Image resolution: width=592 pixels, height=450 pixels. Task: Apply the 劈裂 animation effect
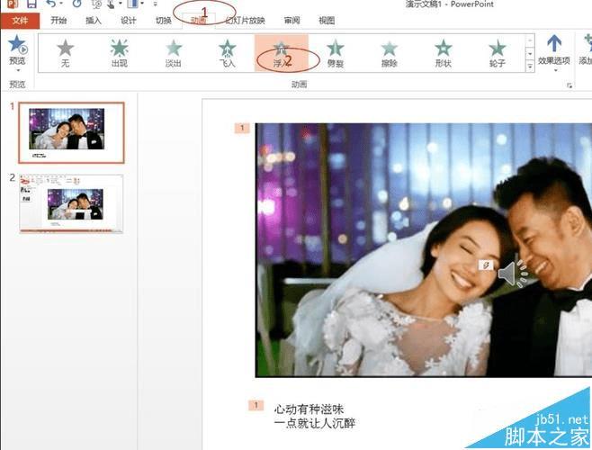coord(336,53)
